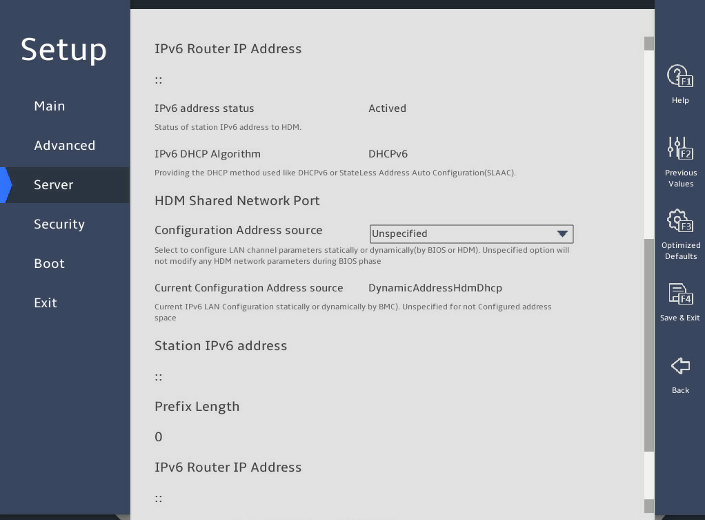Click the Setup title text
The width and height of the screenshot is (705, 520).
pyautogui.click(x=64, y=50)
